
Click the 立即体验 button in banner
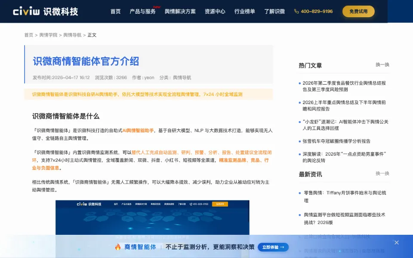pyautogui.click(x=273, y=247)
